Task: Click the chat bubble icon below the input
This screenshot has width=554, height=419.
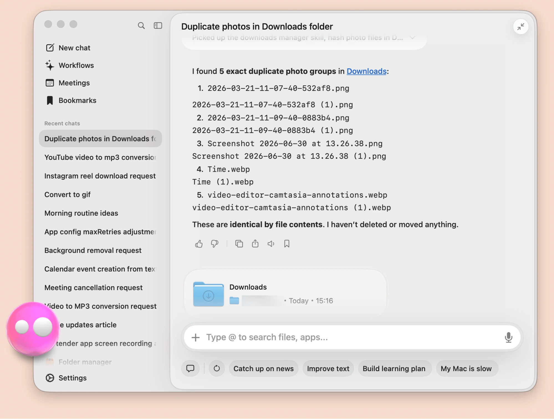Action: pos(190,369)
